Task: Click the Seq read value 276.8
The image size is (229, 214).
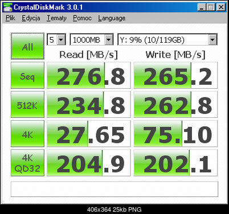Action: tap(89, 75)
